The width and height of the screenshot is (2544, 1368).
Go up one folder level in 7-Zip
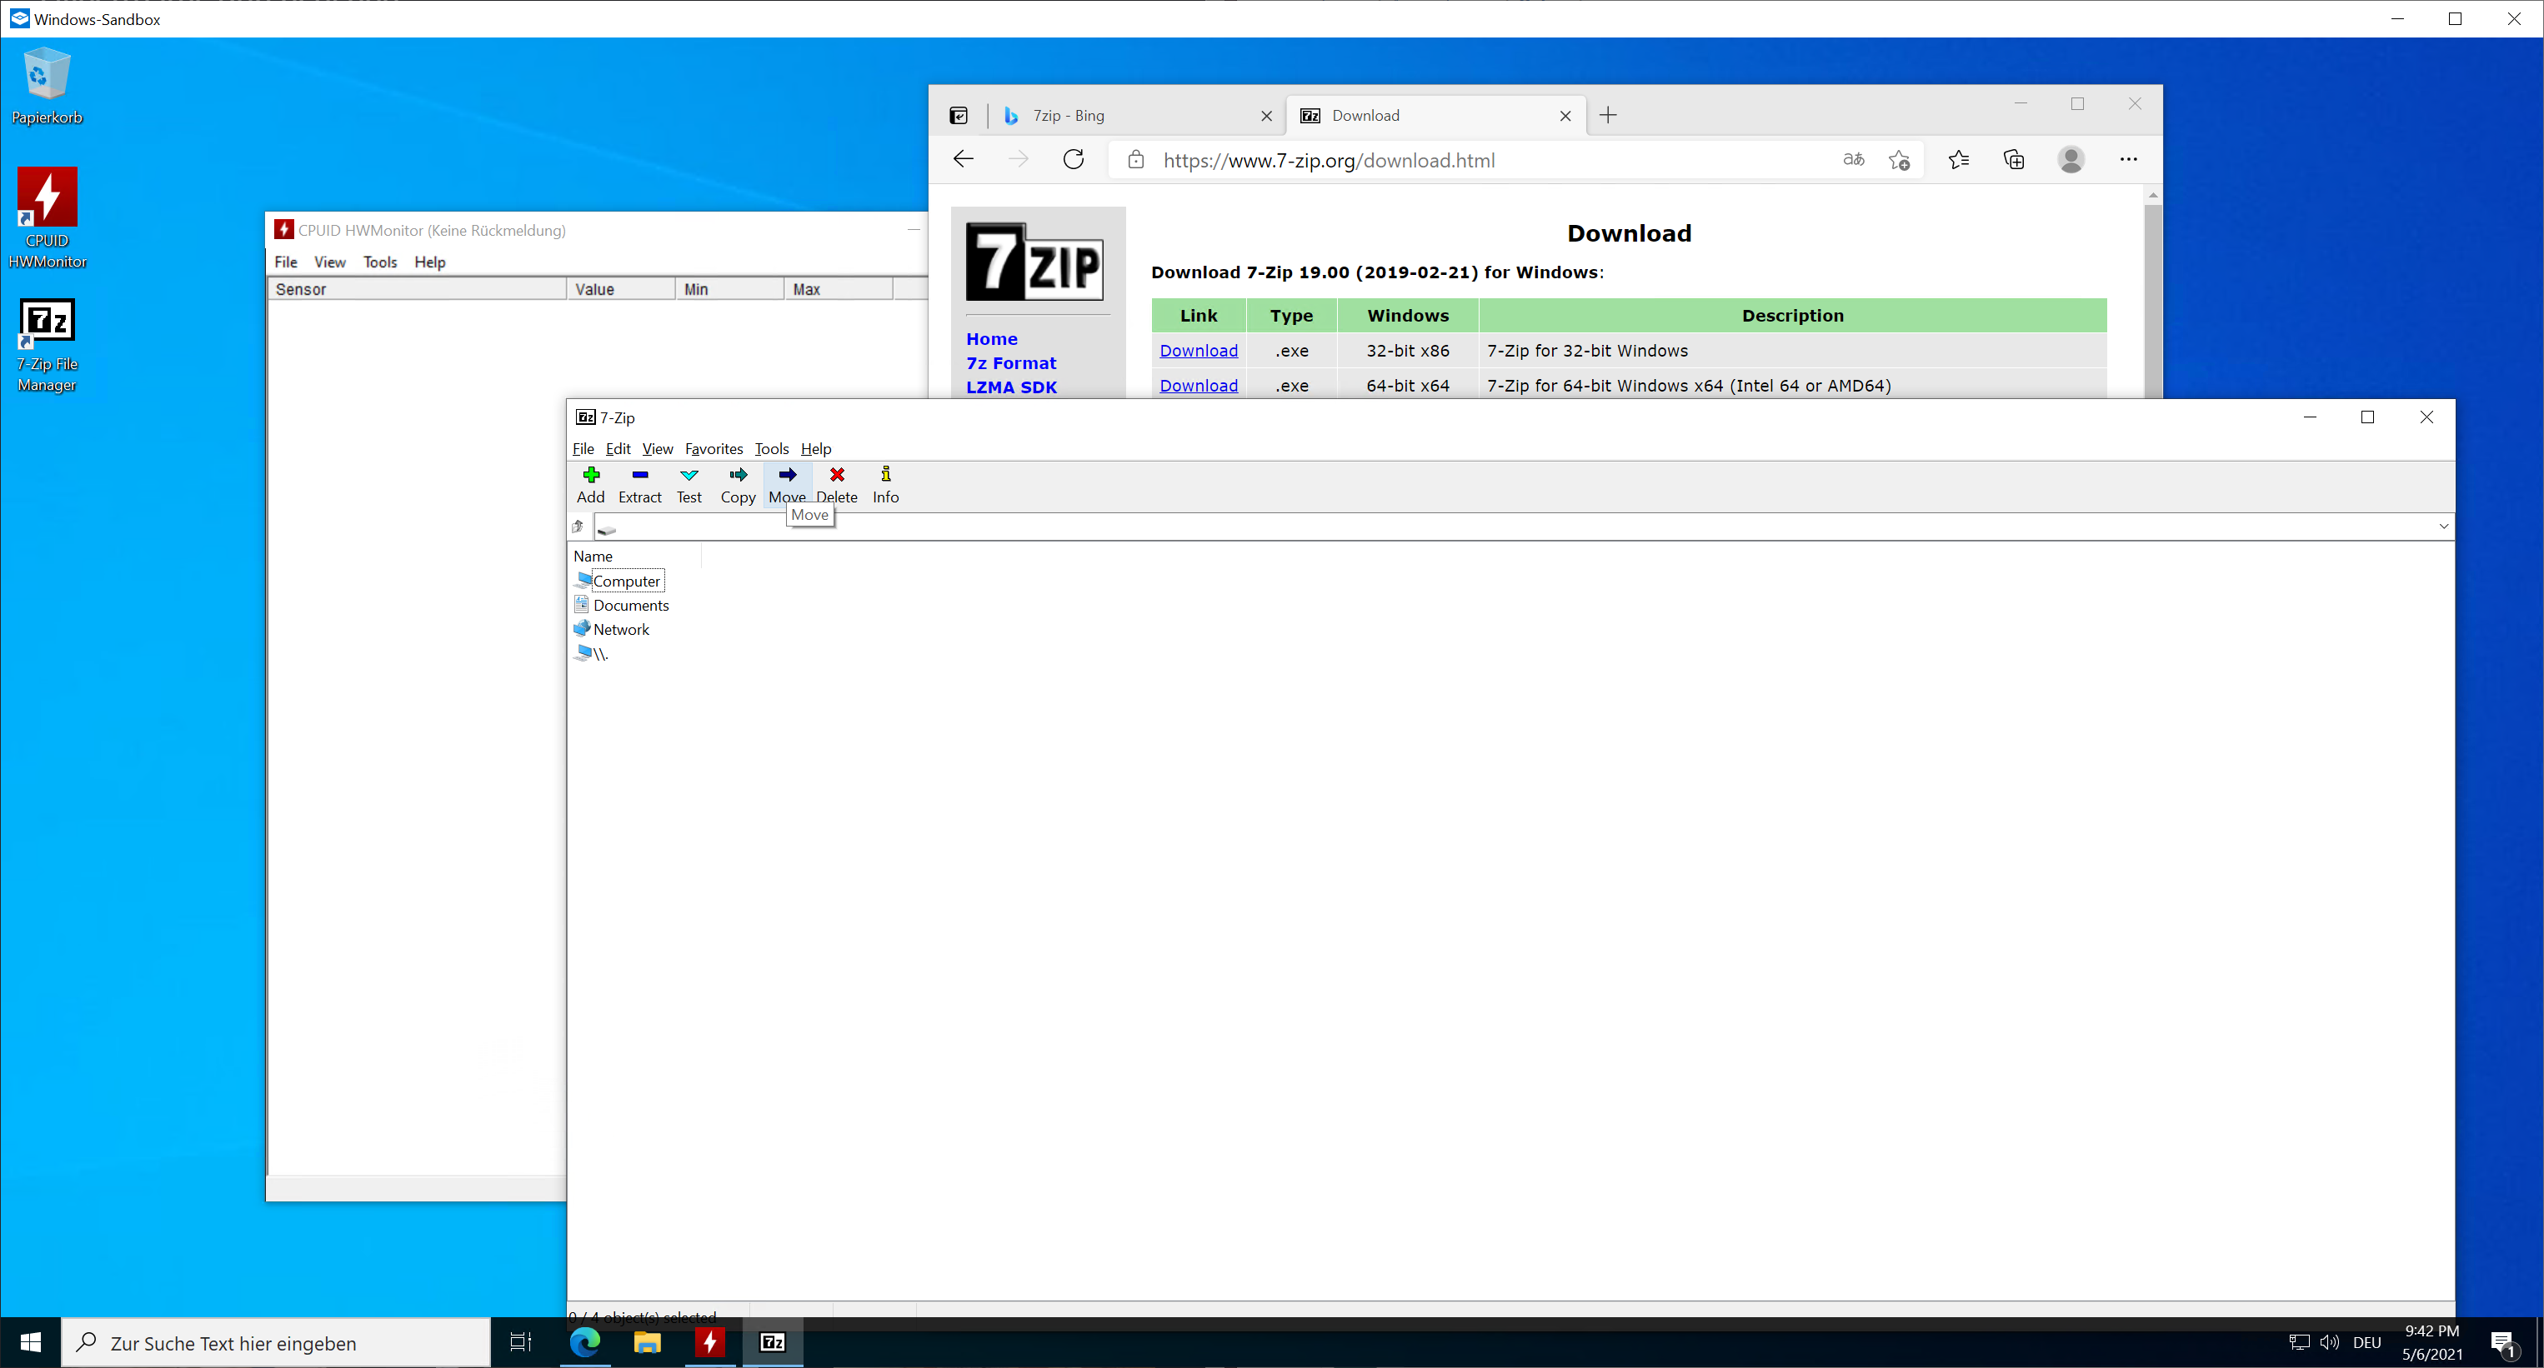click(x=578, y=526)
